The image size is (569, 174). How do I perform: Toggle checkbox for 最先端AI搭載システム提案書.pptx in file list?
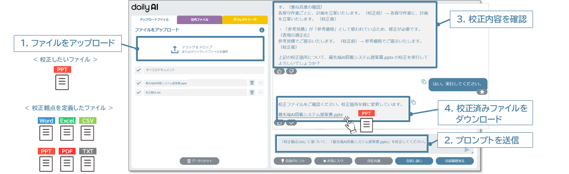pos(138,83)
